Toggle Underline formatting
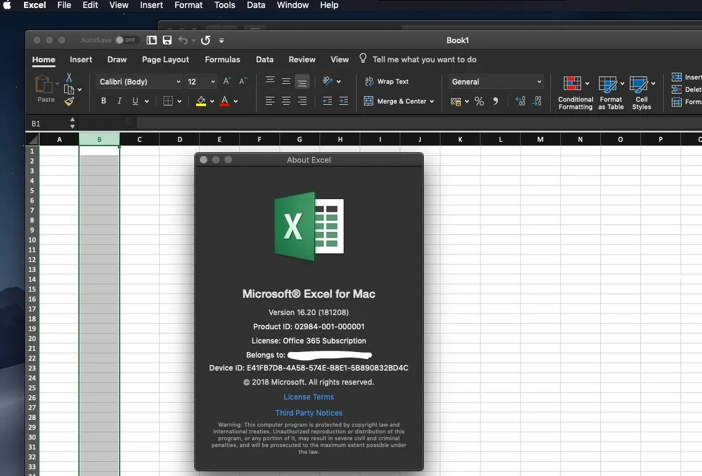The height and width of the screenshot is (476, 702). tap(135, 101)
